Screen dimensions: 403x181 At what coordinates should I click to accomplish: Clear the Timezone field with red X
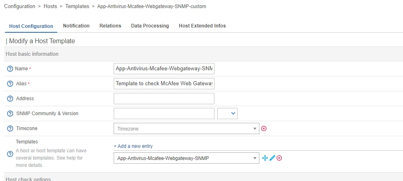coord(264,128)
